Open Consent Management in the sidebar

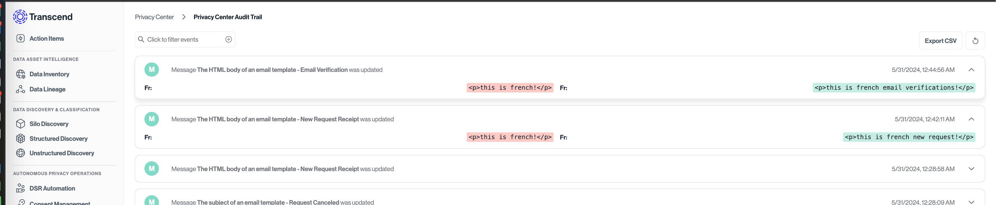pyautogui.click(x=60, y=203)
